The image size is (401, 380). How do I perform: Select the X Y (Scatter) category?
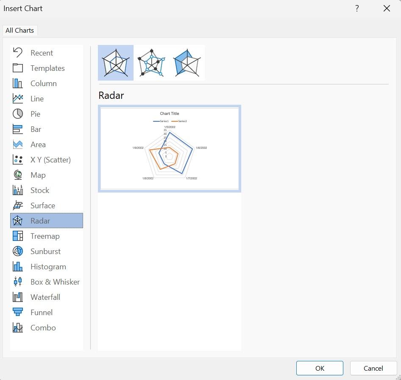coord(50,160)
